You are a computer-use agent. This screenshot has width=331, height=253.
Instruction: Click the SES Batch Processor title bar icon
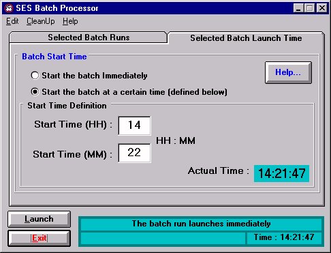pyautogui.click(x=9, y=8)
